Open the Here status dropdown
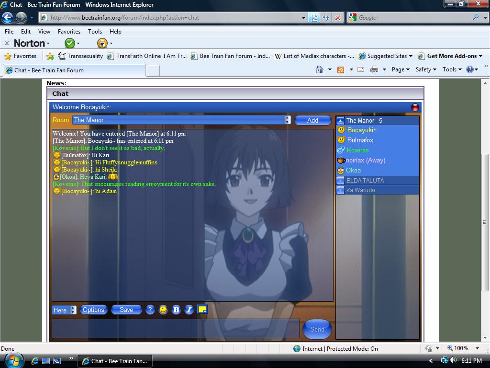This screenshot has height=368, width=490. tap(64, 310)
